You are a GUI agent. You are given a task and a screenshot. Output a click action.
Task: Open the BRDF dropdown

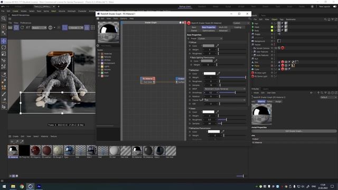[224, 89]
